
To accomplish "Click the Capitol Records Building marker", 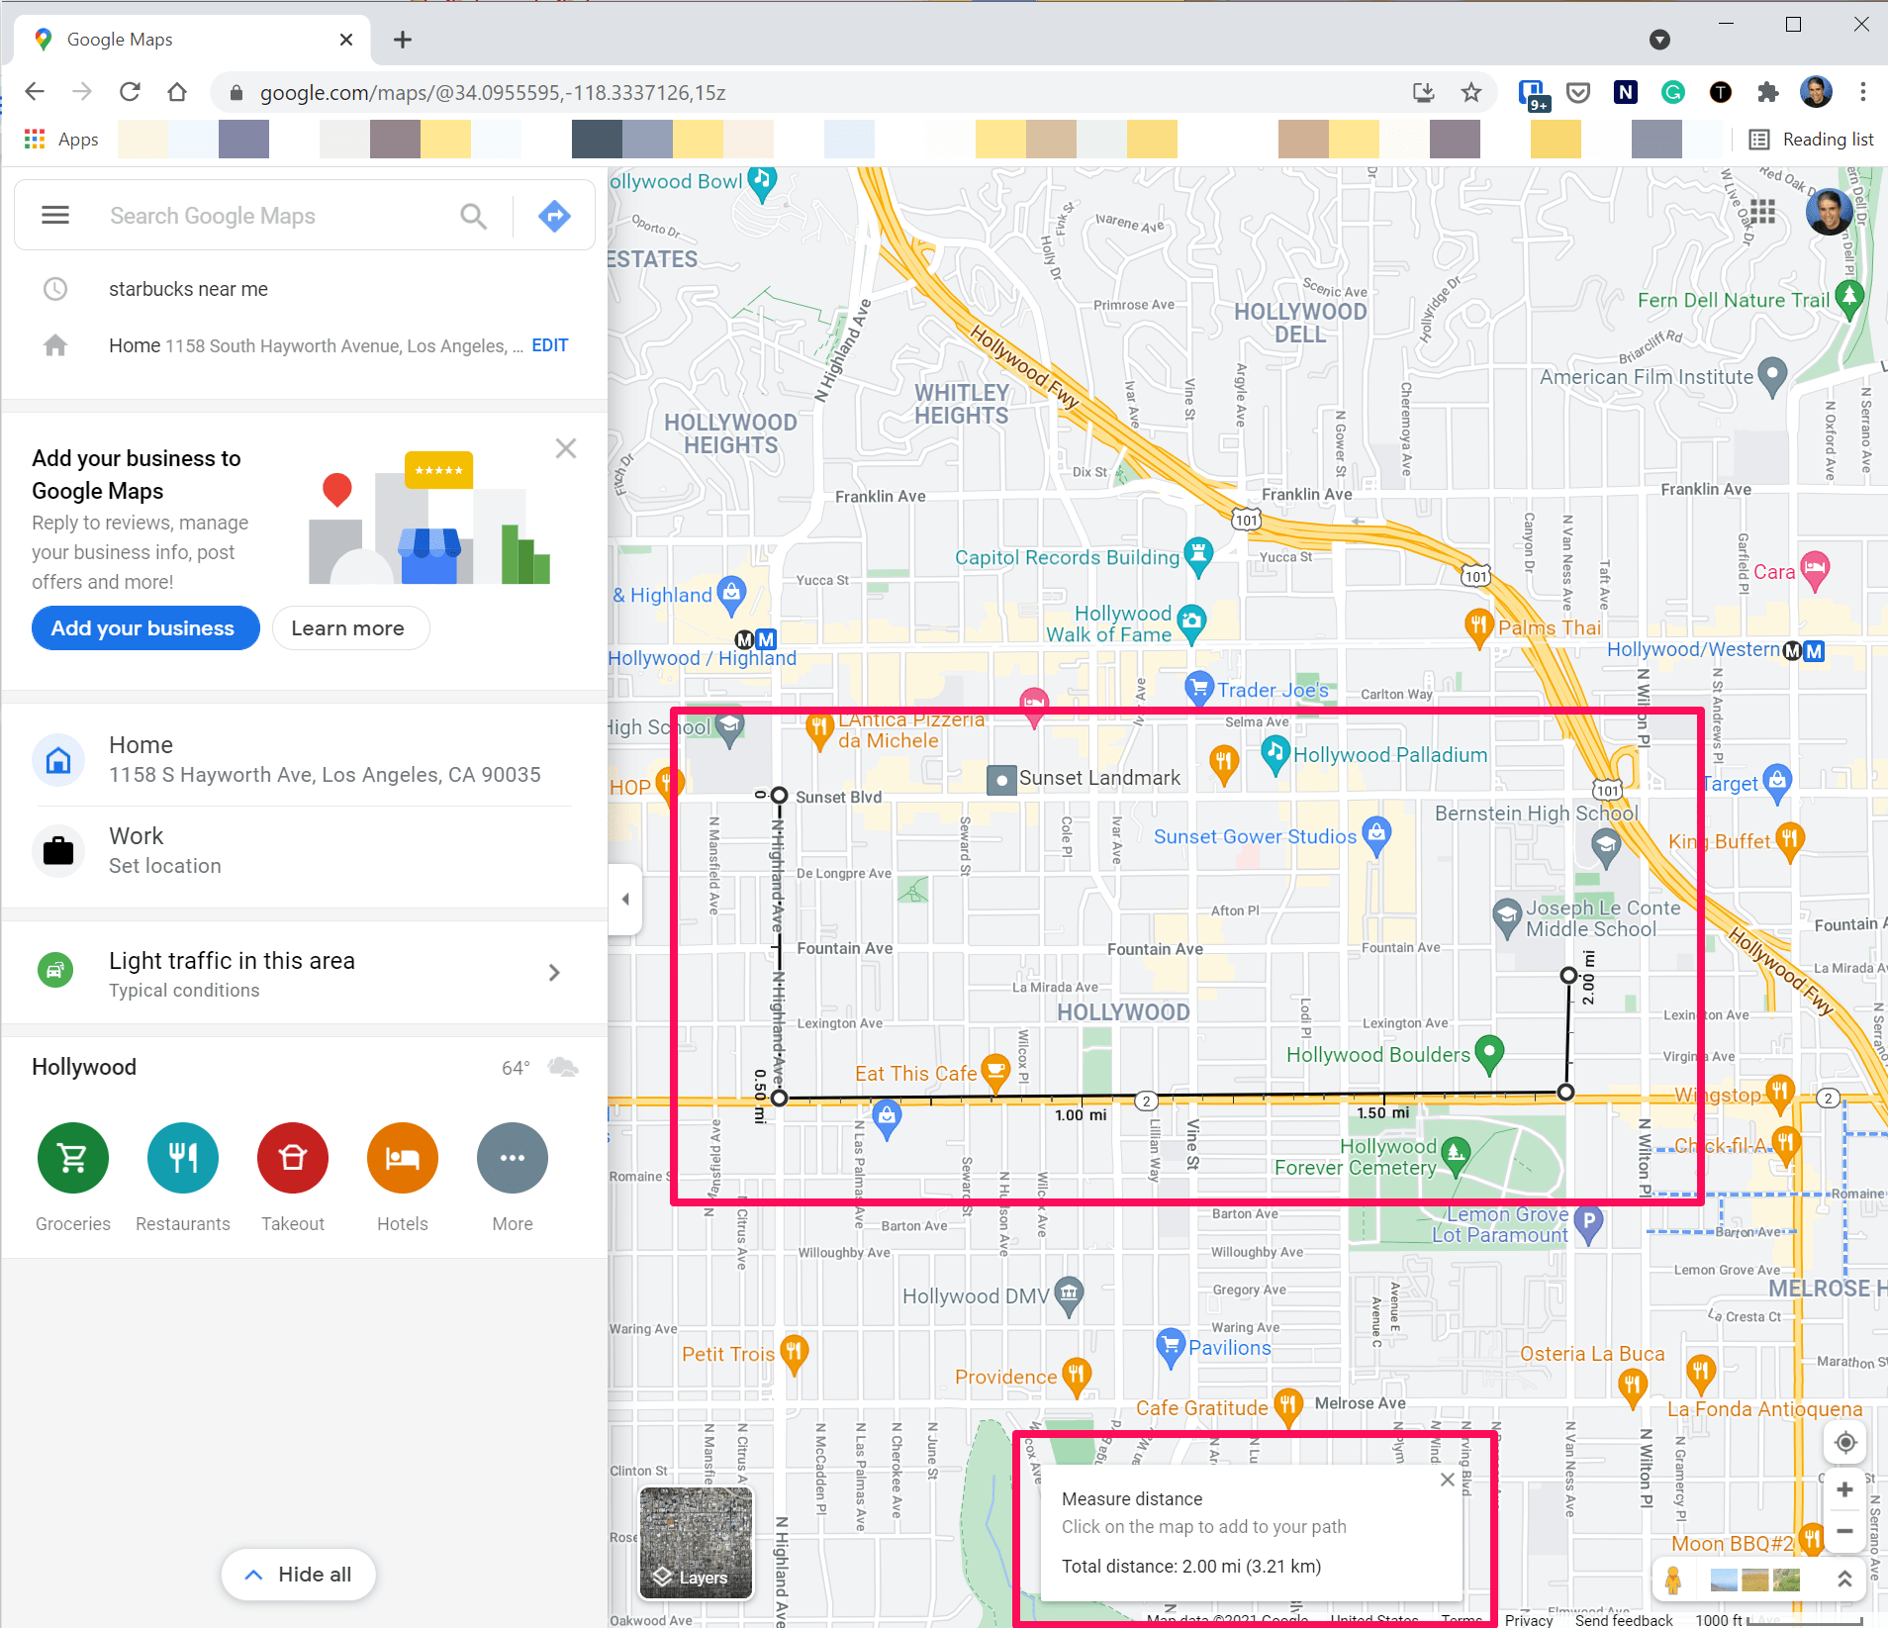I will click(x=1198, y=558).
